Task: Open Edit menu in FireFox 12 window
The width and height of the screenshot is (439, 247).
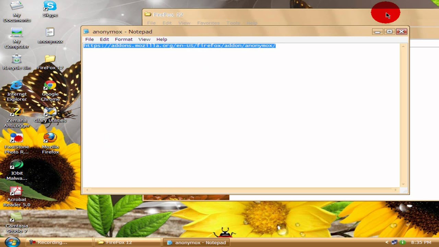Action: [x=167, y=23]
